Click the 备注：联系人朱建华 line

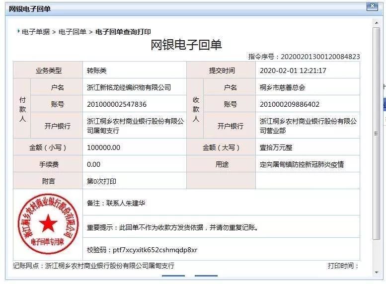coord(116,203)
